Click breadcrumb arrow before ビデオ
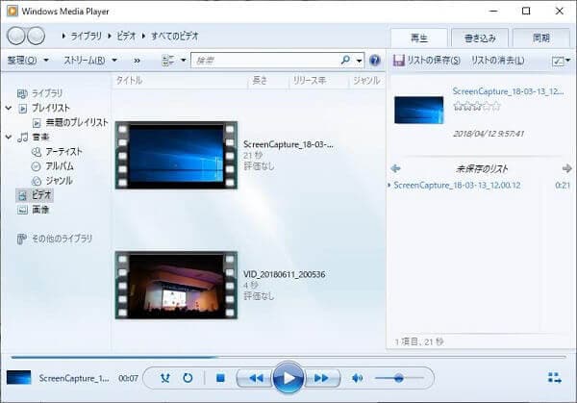This screenshot has width=577, height=403. tap(110, 36)
